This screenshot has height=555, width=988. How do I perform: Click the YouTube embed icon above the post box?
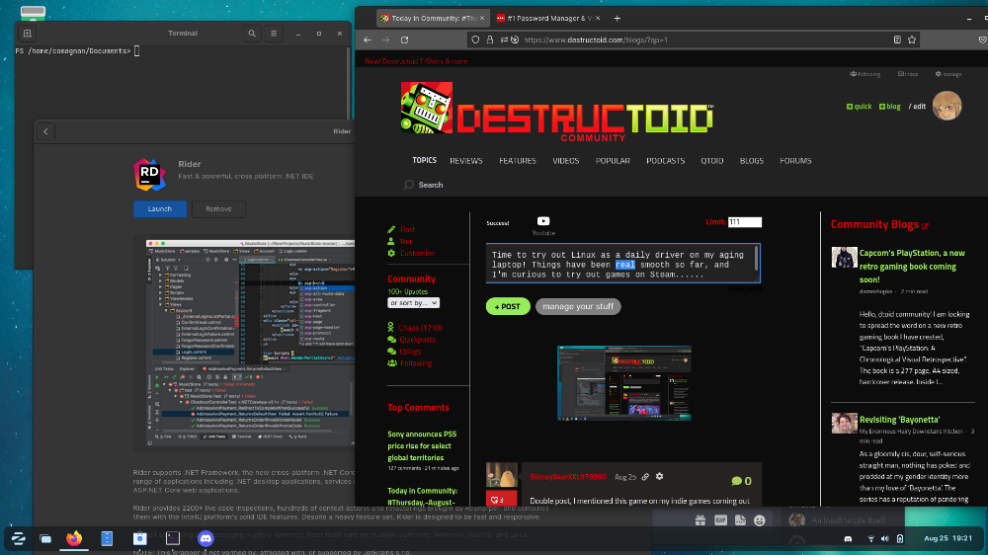tap(543, 221)
